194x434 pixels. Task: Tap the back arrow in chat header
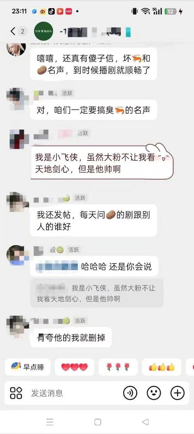13,32
